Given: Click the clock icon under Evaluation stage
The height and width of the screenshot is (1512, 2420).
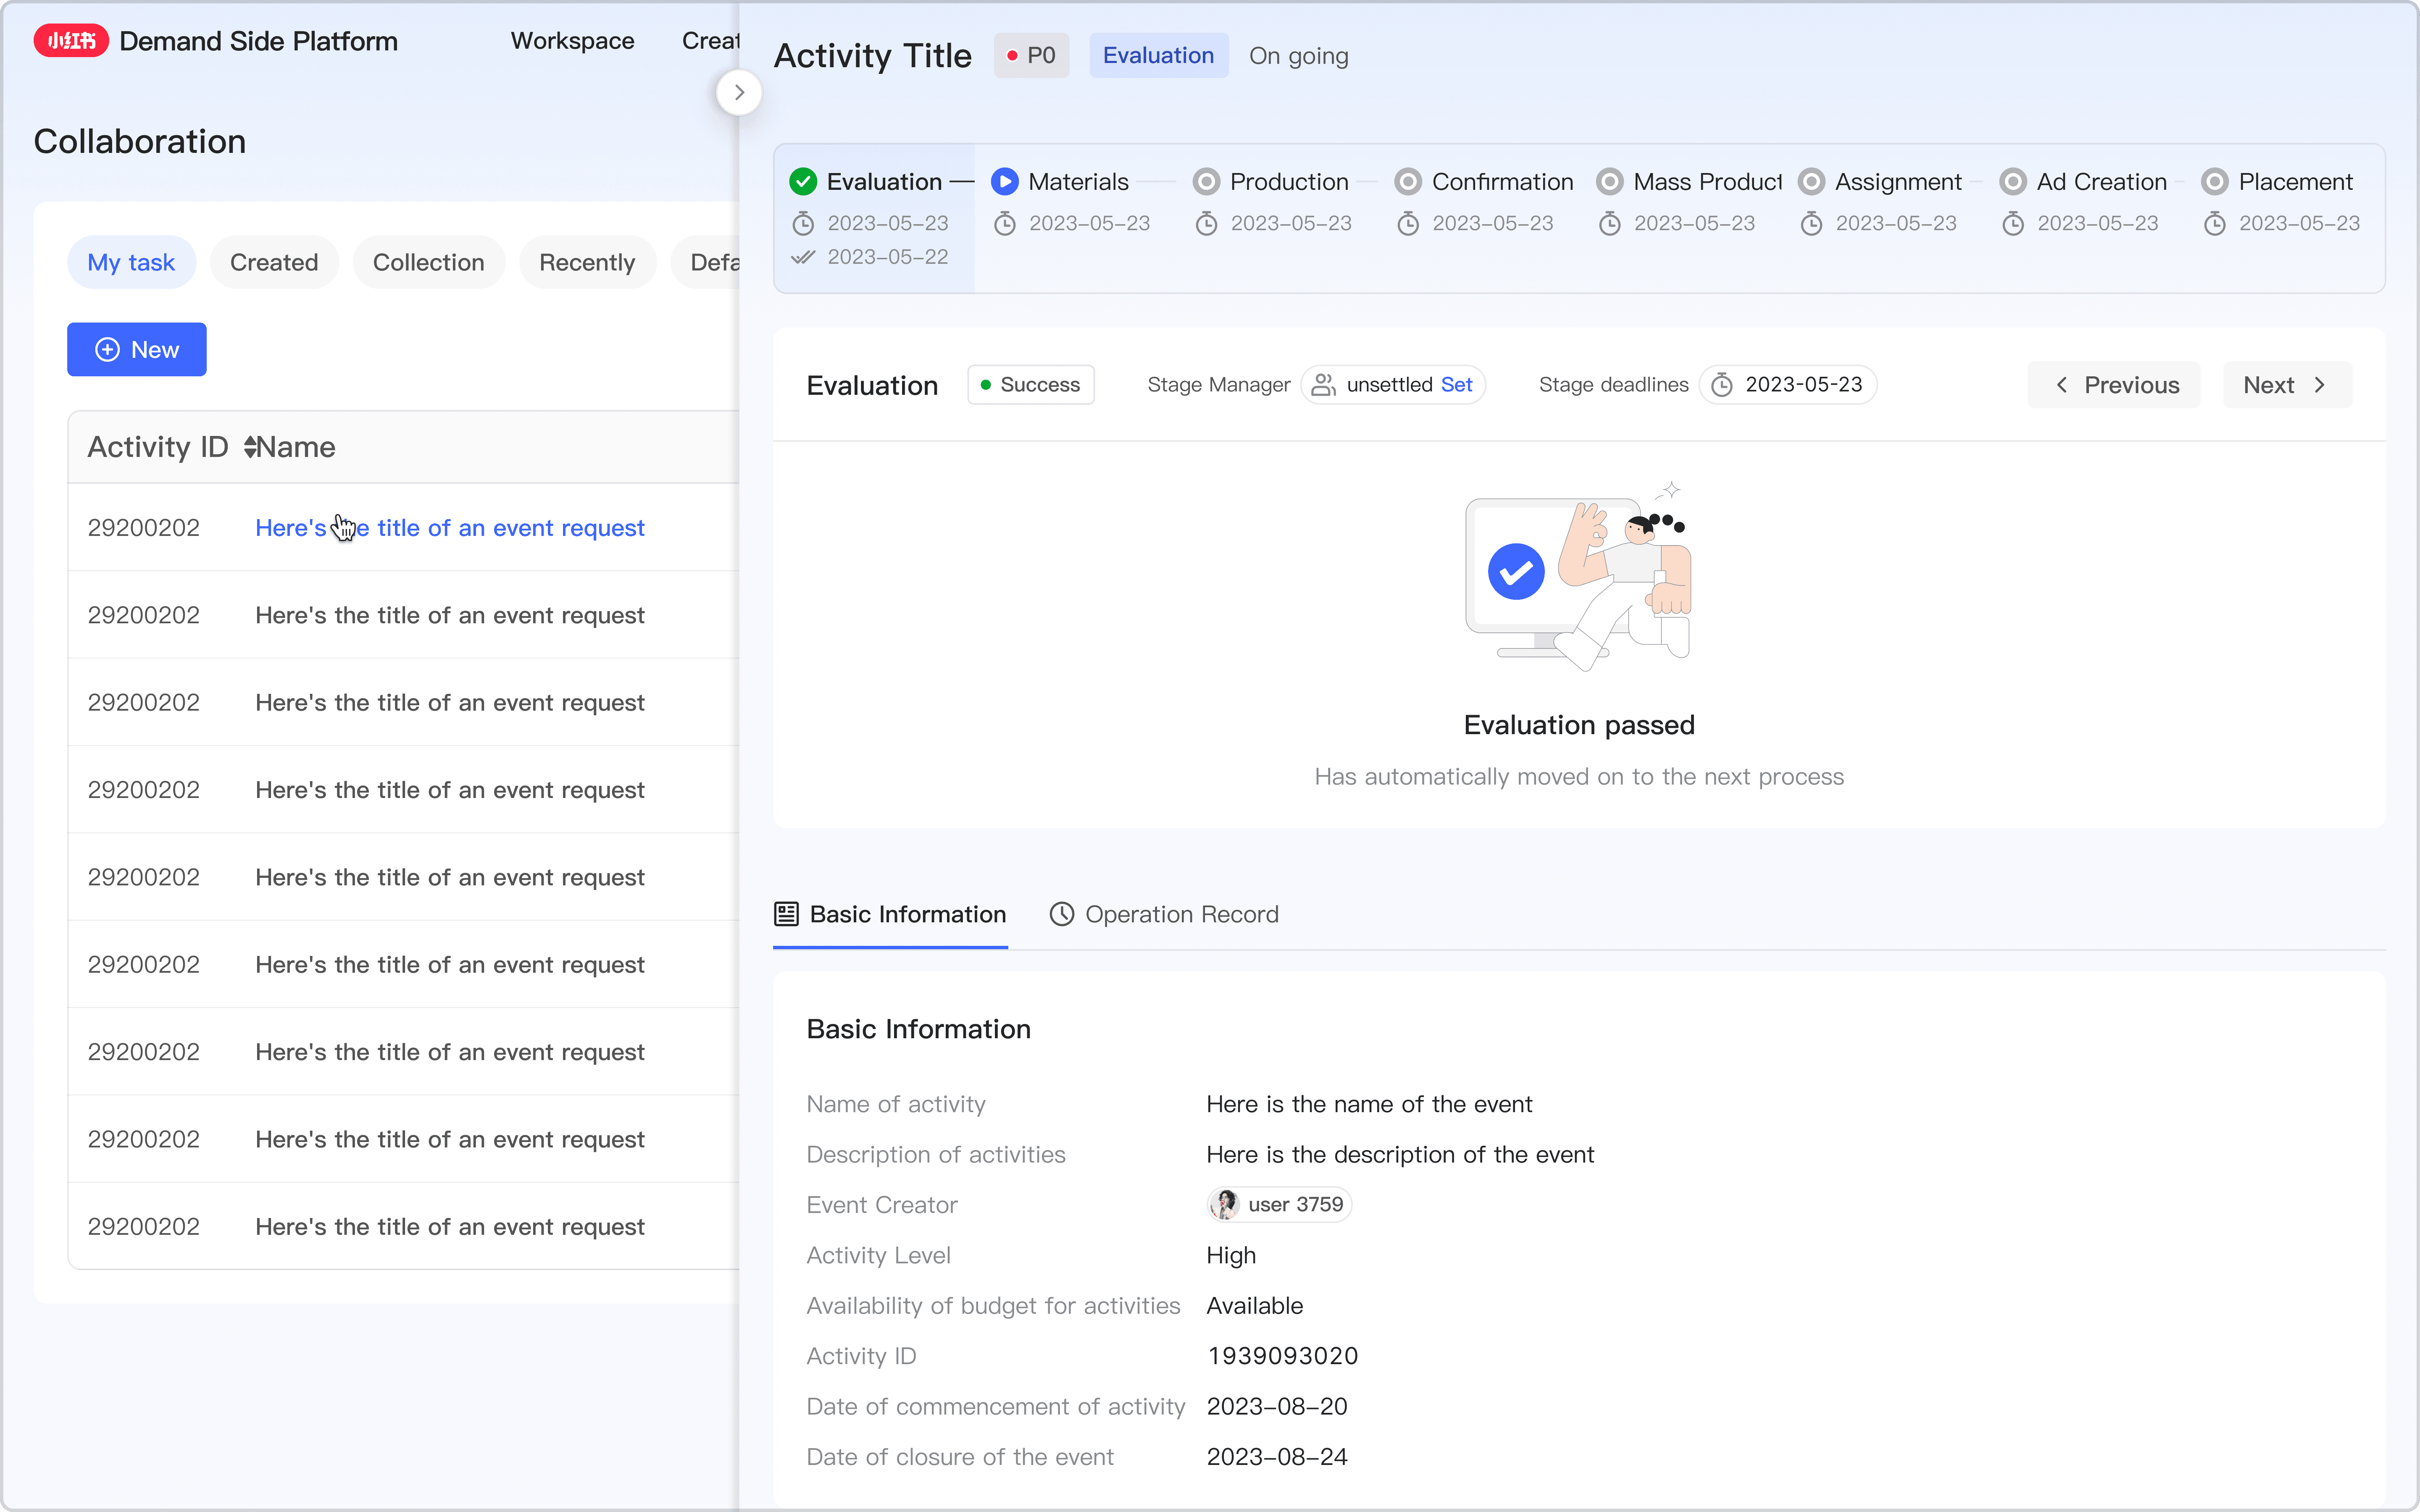Looking at the screenshot, I should click(x=803, y=223).
